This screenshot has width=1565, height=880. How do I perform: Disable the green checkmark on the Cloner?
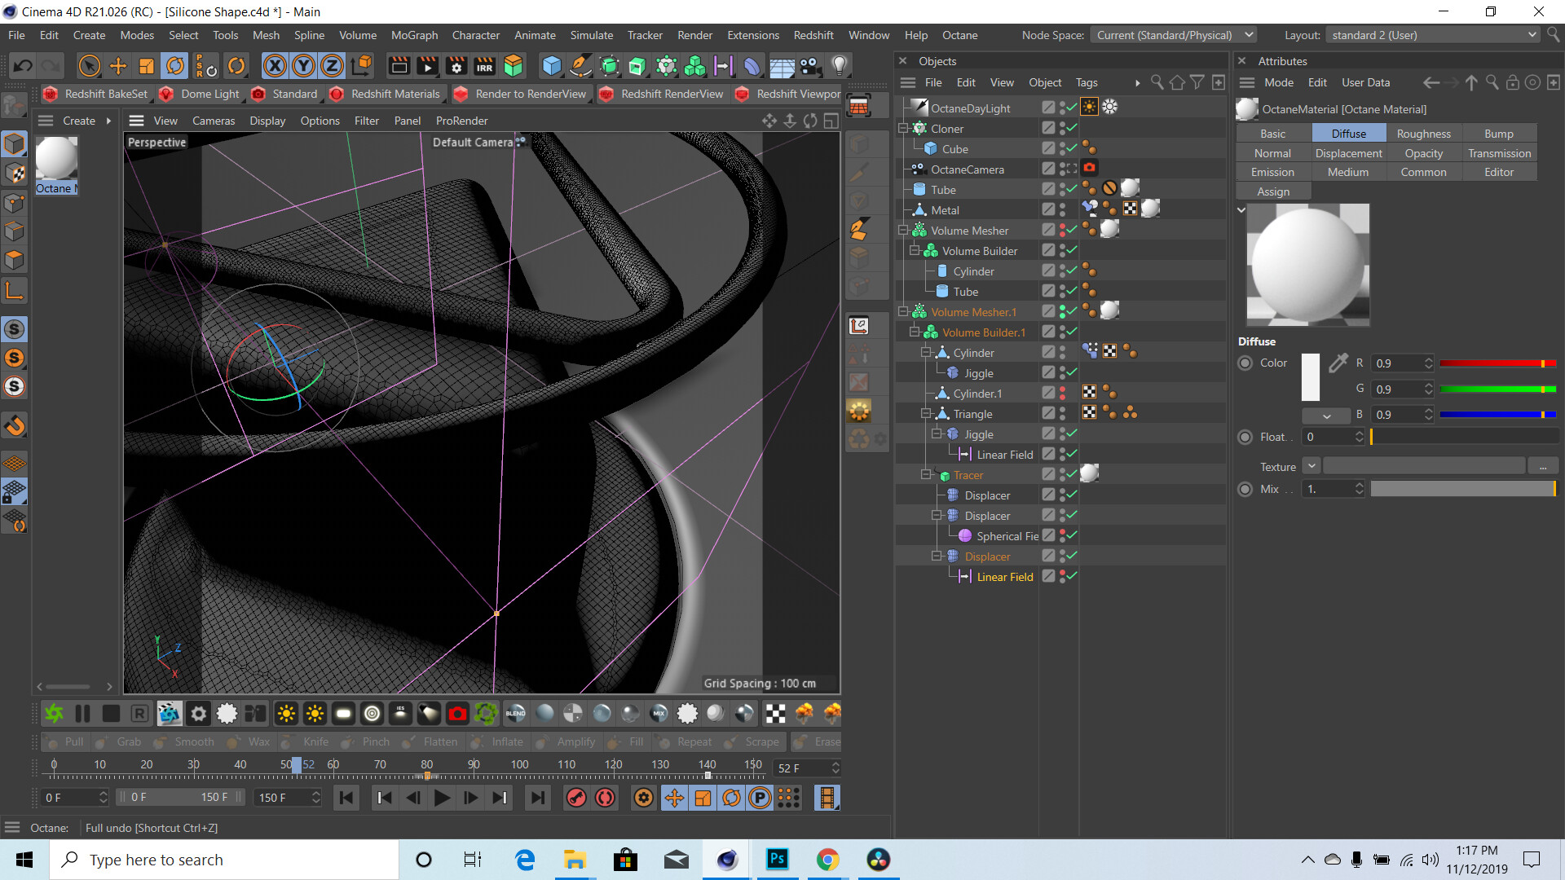click(x=1071, y=128)
